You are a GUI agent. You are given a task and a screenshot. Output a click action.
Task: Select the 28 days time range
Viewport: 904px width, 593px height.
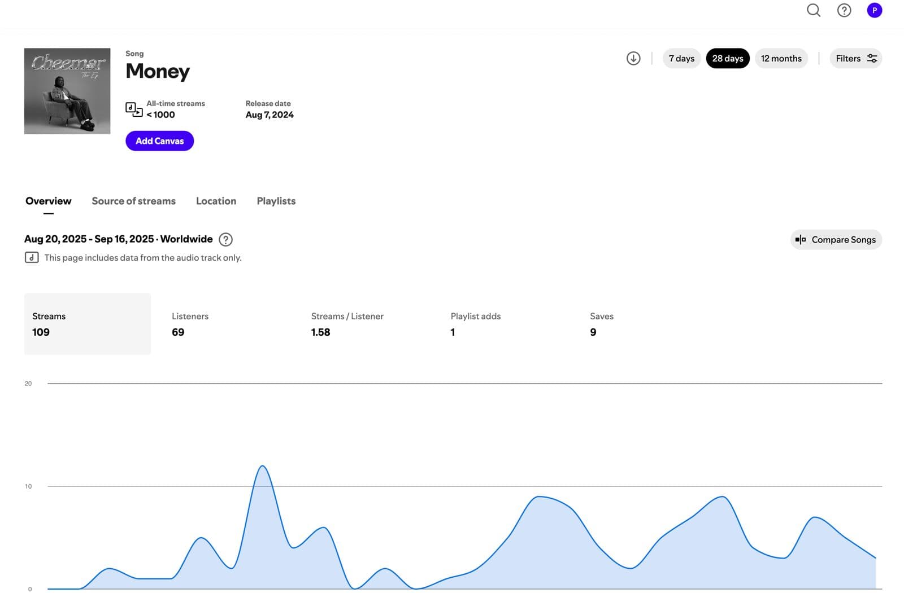tap(727, 59)
